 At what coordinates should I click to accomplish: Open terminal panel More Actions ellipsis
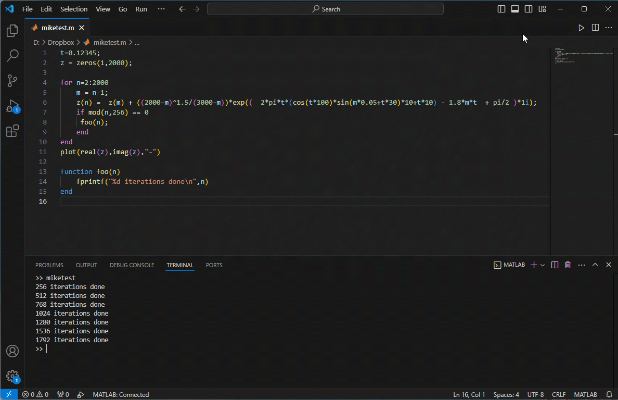[582, 265]
